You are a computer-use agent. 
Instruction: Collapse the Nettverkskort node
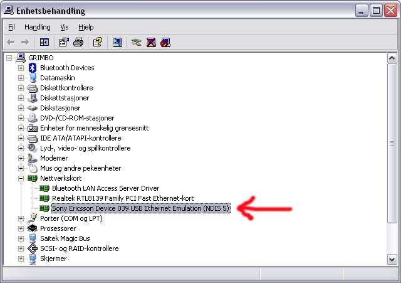coord(21,178)
